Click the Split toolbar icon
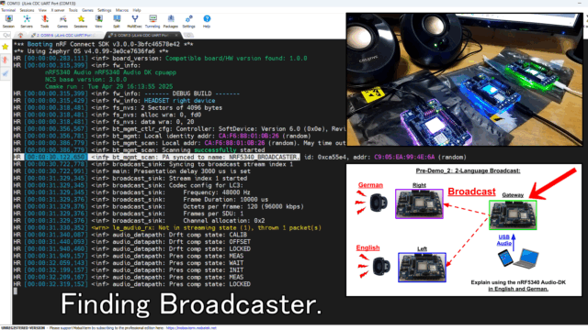Viewport: 588px width, 330px height. 117,21
